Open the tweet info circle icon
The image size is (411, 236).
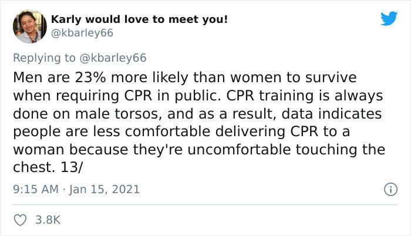pyautogui.click(x=388, y=190)
